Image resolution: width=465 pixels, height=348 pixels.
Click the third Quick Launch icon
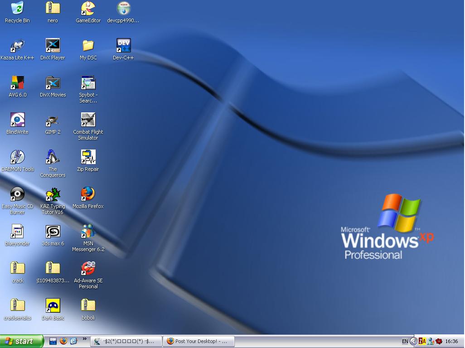[x=73, y=341]
